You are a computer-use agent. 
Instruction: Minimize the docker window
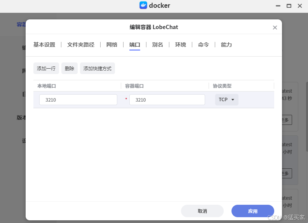[278, 6]
